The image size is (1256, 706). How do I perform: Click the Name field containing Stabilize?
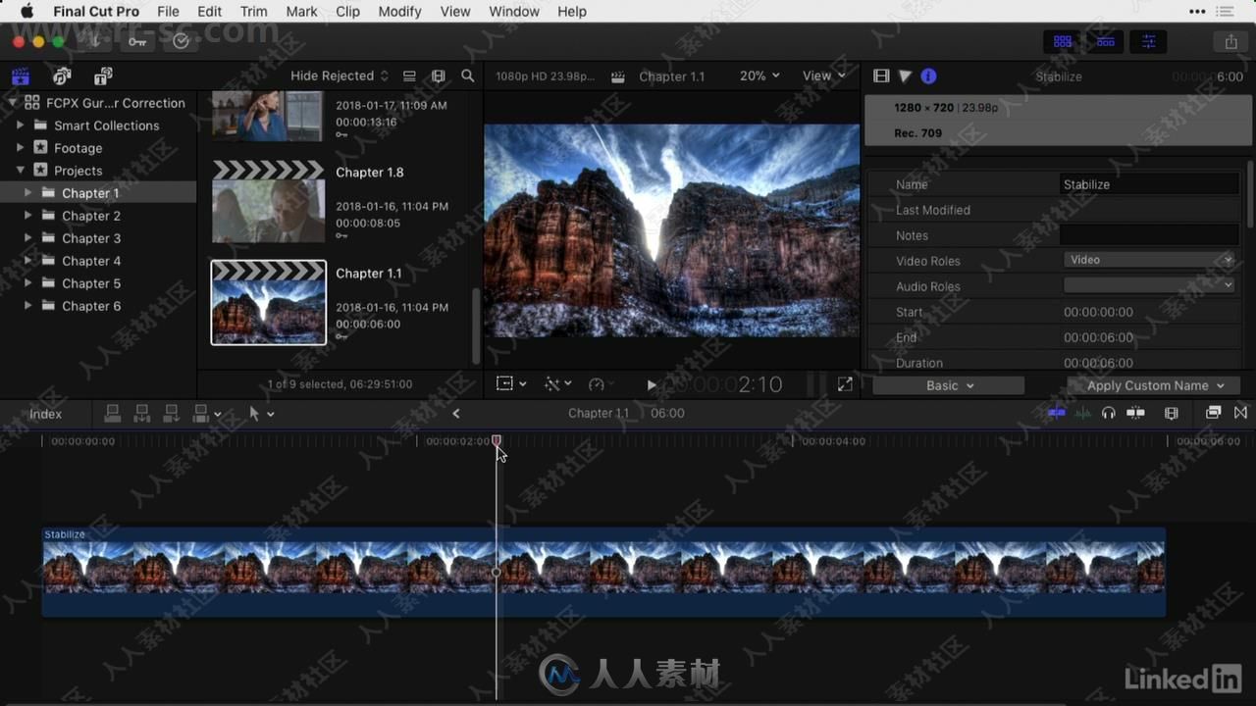pos(1149,184)
